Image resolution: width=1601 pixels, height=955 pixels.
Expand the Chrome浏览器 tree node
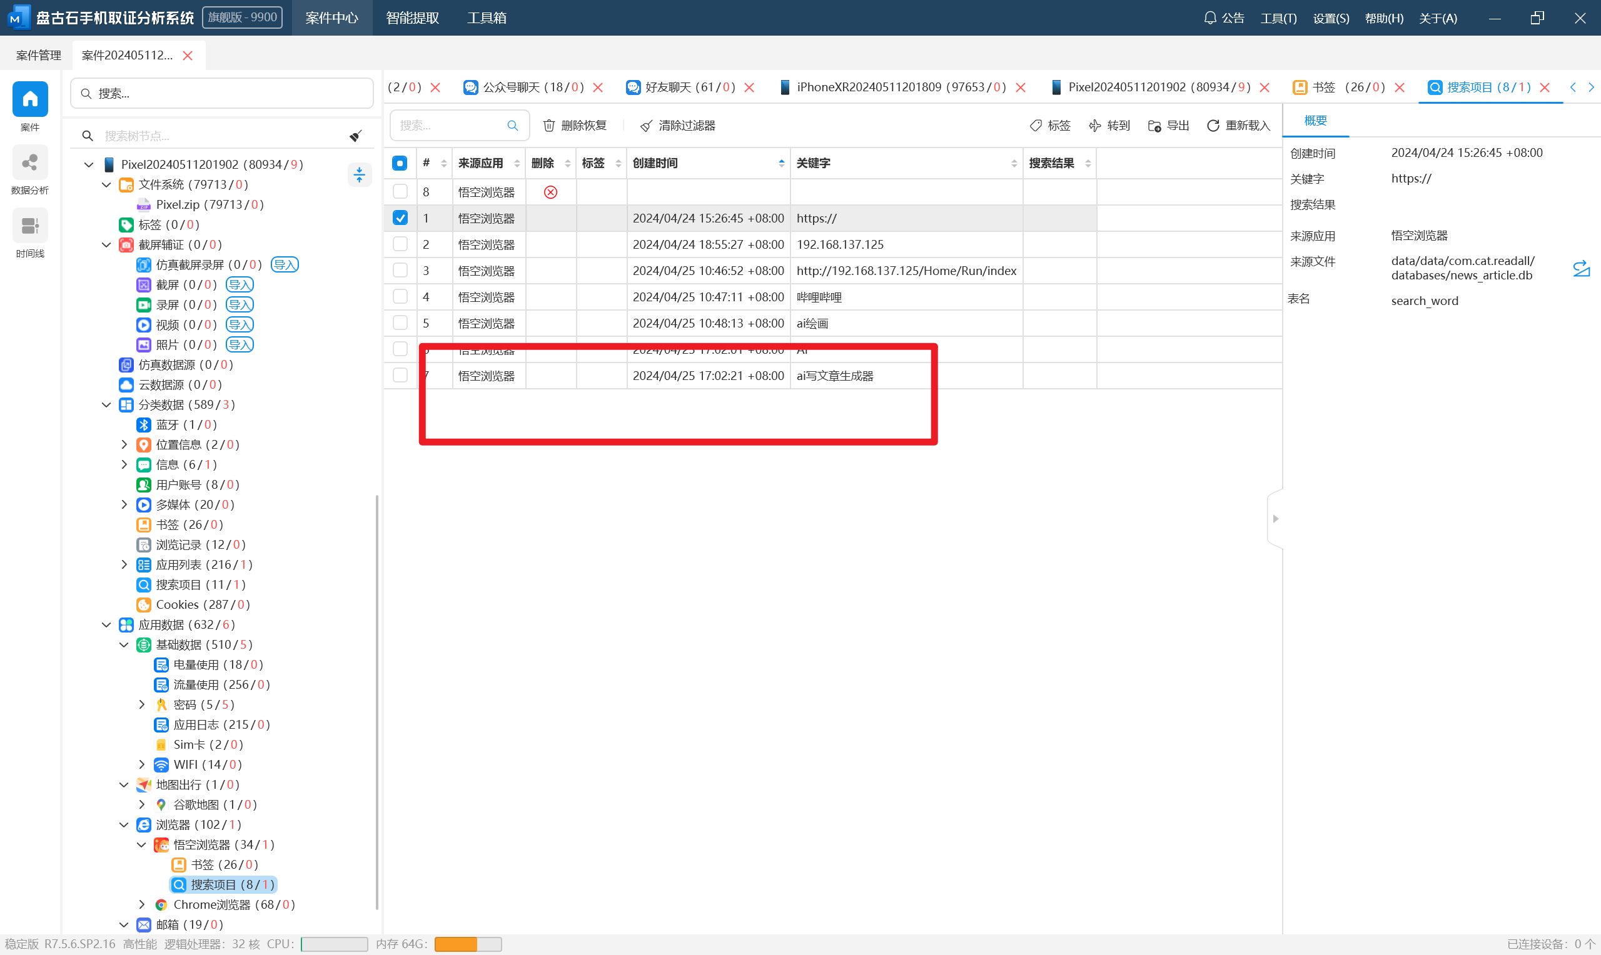(142, 904)
